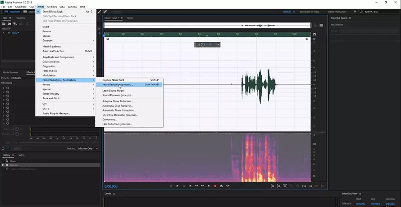Click Noise Reduction (process) menu entry
401x207 pixels.
point(118,84)
